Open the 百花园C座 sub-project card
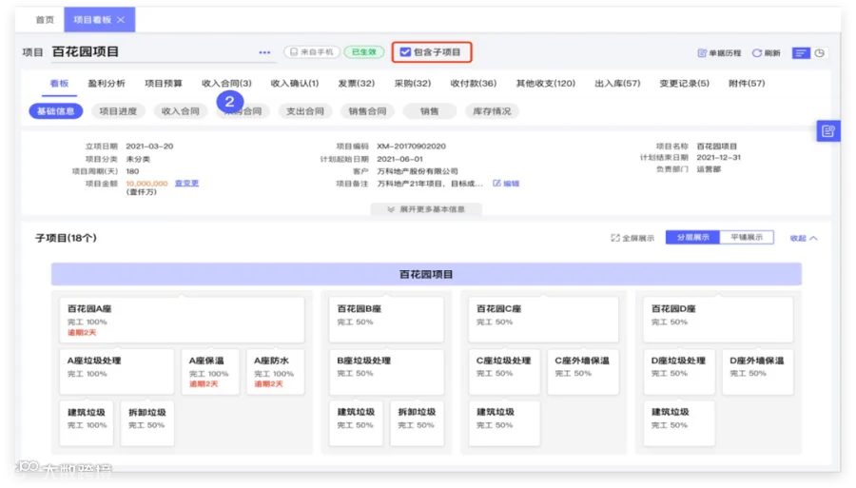 (x=544, y=320)
